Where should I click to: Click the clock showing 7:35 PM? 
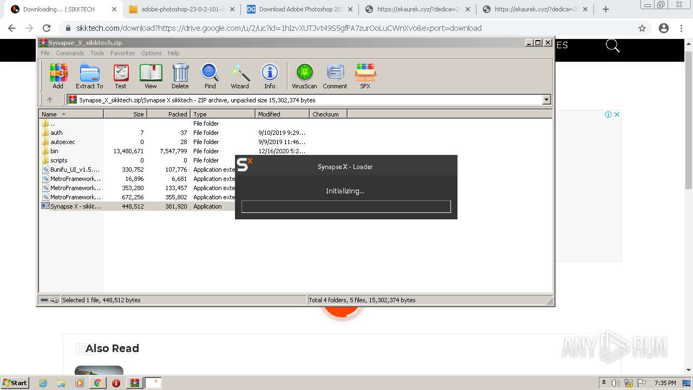pos(665,383)
